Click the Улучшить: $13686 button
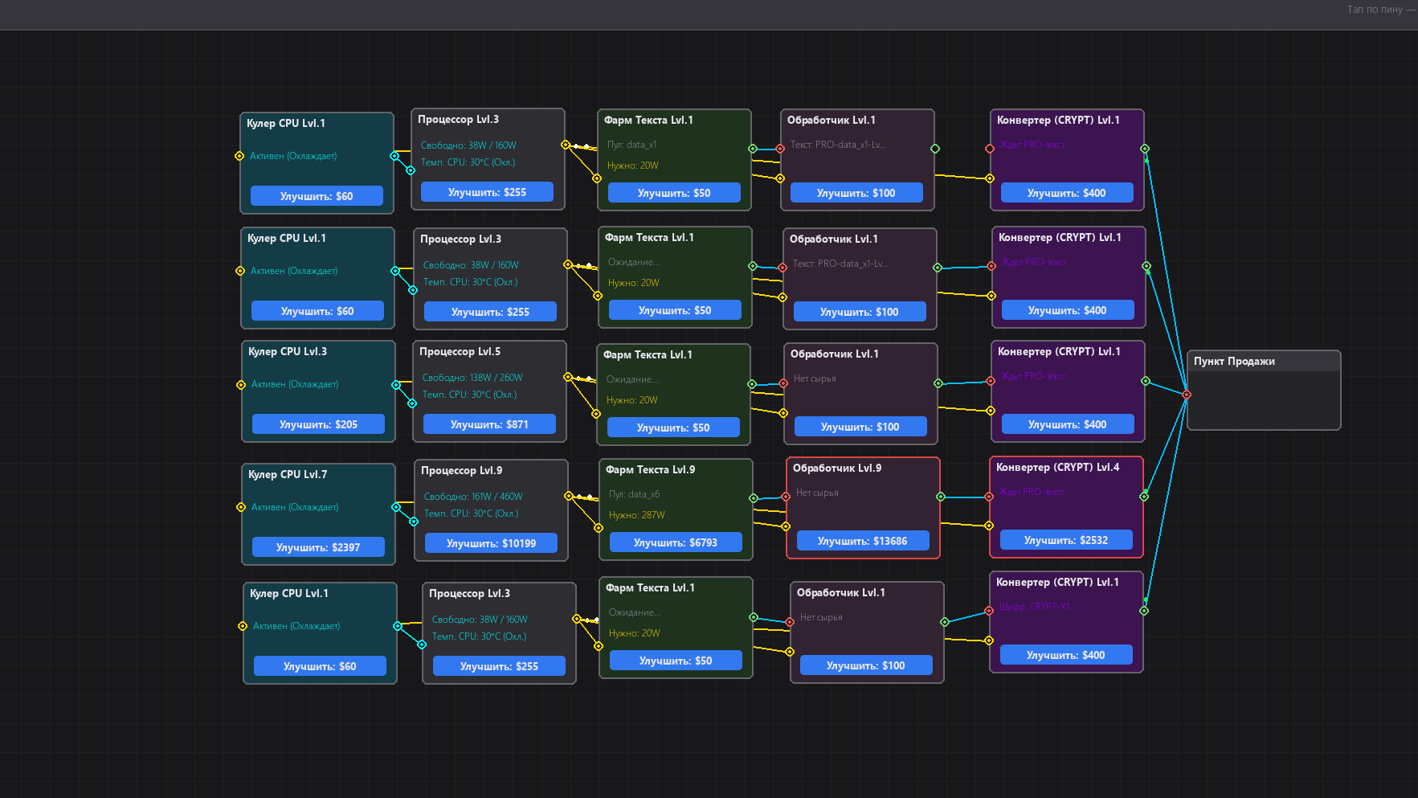Viewport: 1418px width, 798px height. pos(863,541)
